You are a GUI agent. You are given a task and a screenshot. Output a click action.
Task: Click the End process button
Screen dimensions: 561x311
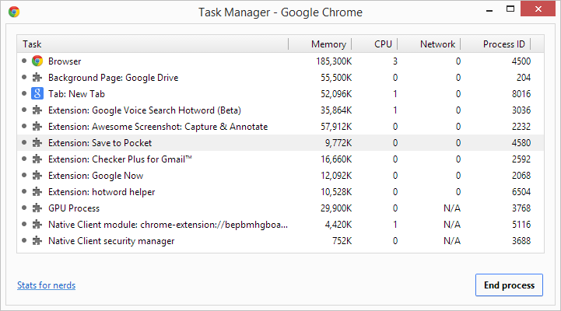509,285
